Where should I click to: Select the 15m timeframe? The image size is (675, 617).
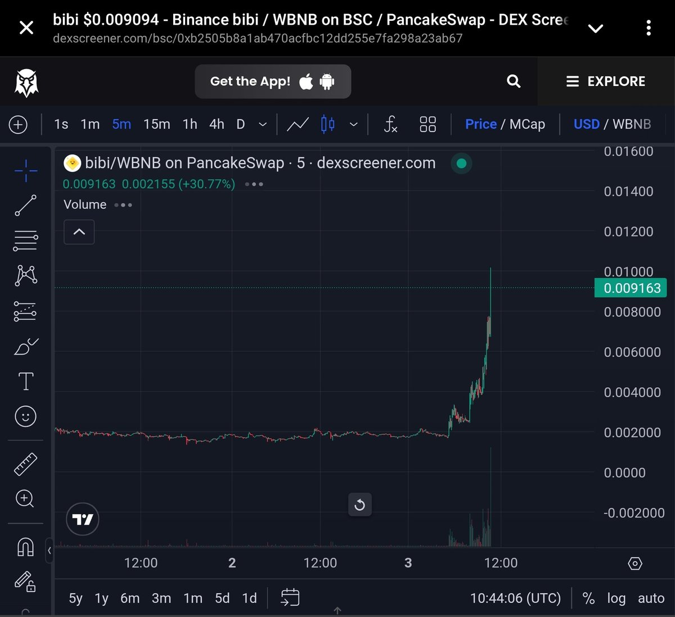click(x=157, y=124)
